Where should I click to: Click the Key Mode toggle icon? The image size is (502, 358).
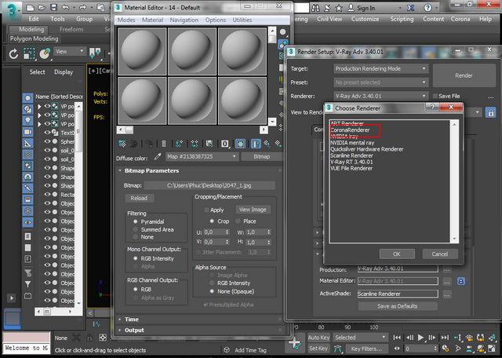pyautogui.click(x=397, y=349)
